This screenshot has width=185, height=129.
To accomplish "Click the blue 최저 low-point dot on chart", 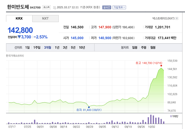I will 89,107.
